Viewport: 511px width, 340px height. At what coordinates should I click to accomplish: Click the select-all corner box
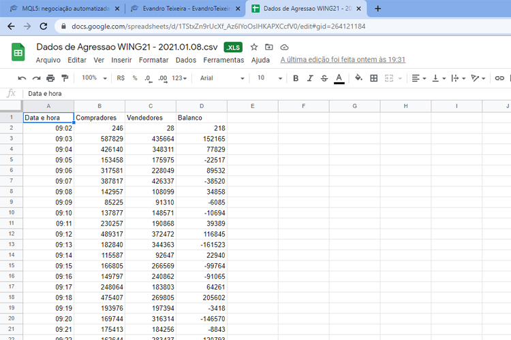tap(11, 106)
